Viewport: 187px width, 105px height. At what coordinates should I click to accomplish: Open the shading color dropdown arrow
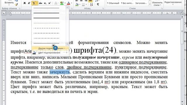click(80, 5)
